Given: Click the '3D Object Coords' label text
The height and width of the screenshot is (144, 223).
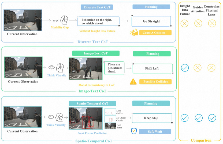Looking at the screenshot, I should pyautogui.click(x=121, y=119).
